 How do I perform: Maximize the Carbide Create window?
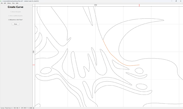pyautogui.click(x=176, y=1)
